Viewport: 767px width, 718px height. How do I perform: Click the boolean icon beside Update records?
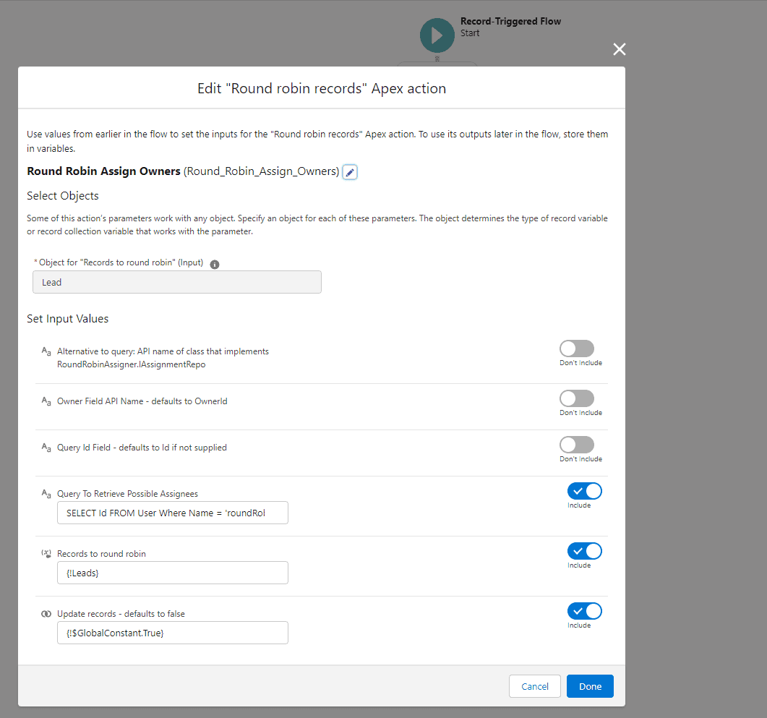pyautogui.click(x=46, y=614)
